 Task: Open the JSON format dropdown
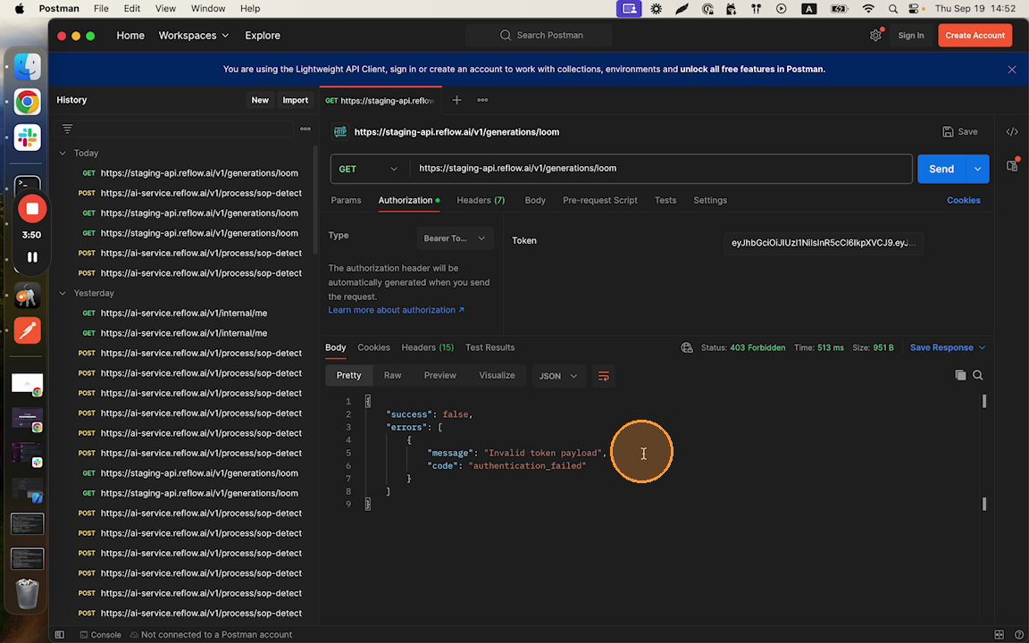(557, 376)
